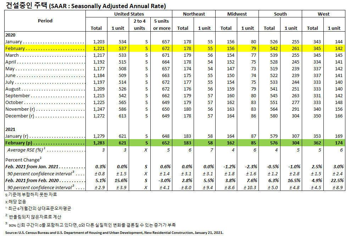Select the "Northeast" region header

pos(194,14)
